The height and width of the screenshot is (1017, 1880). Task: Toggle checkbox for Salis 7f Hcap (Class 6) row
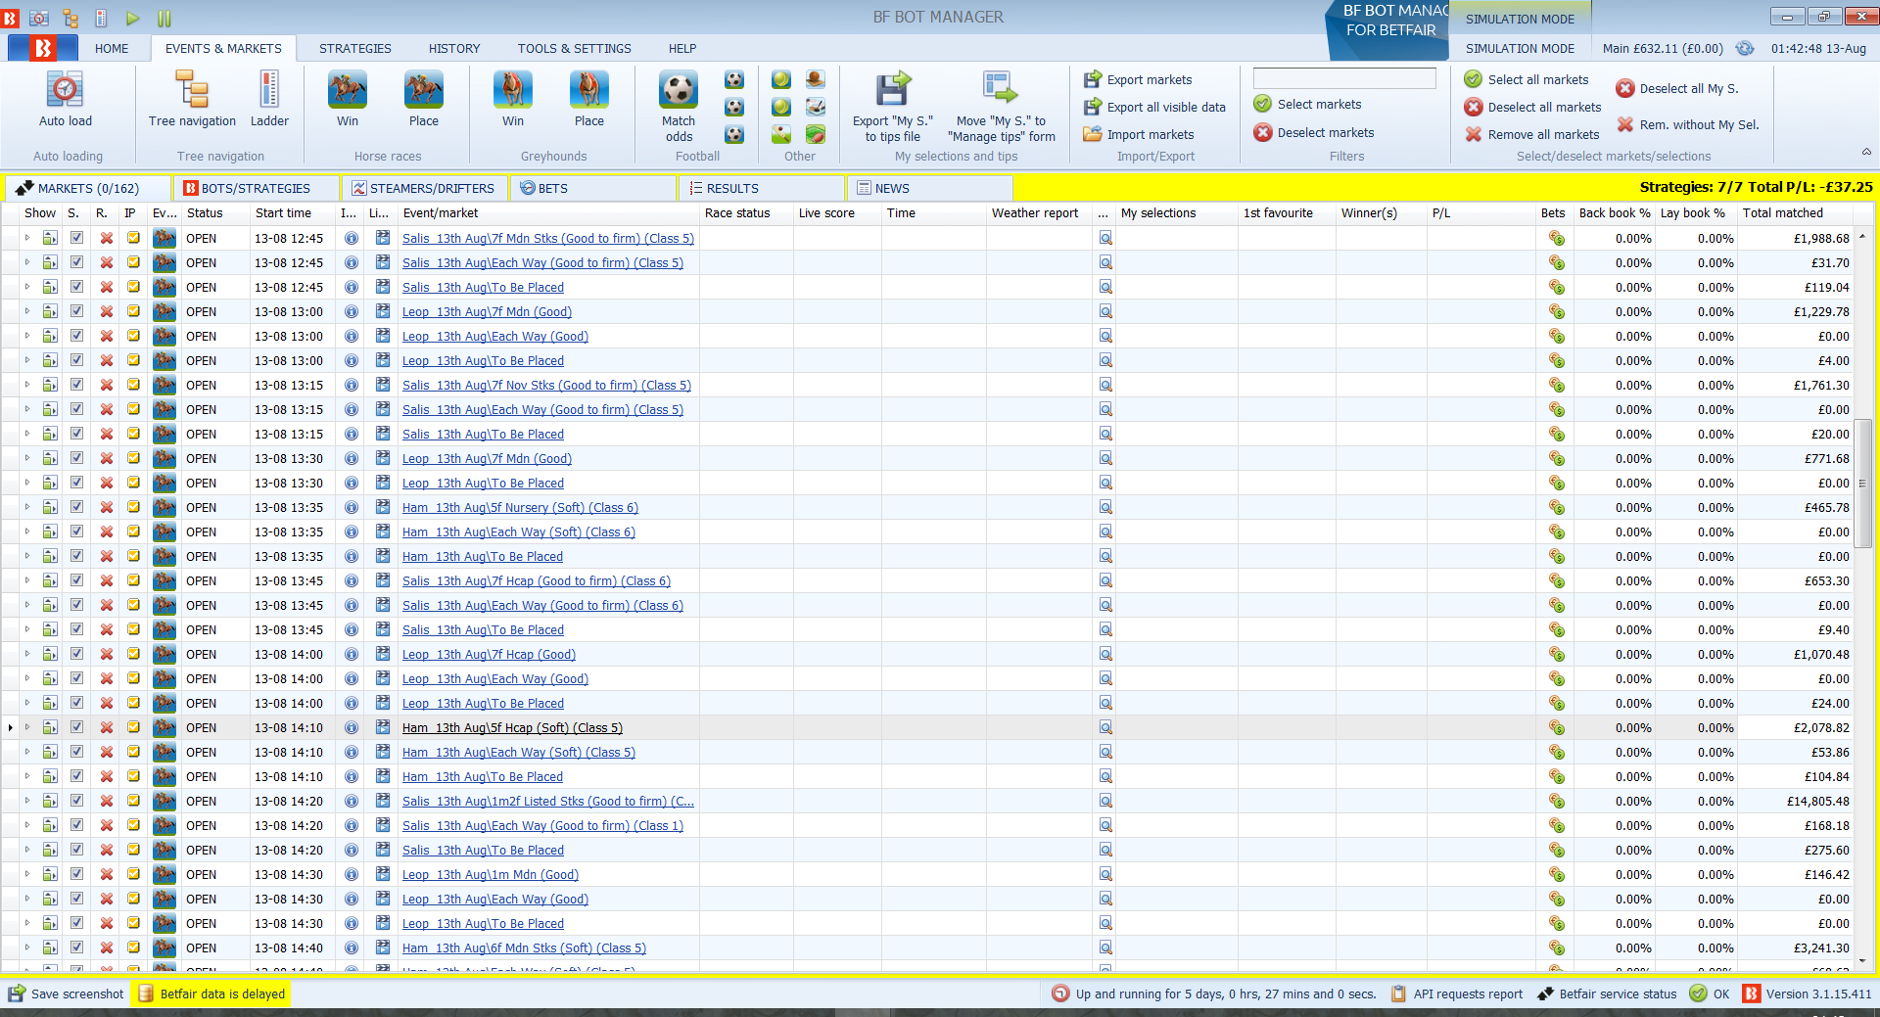click(76, 580)
